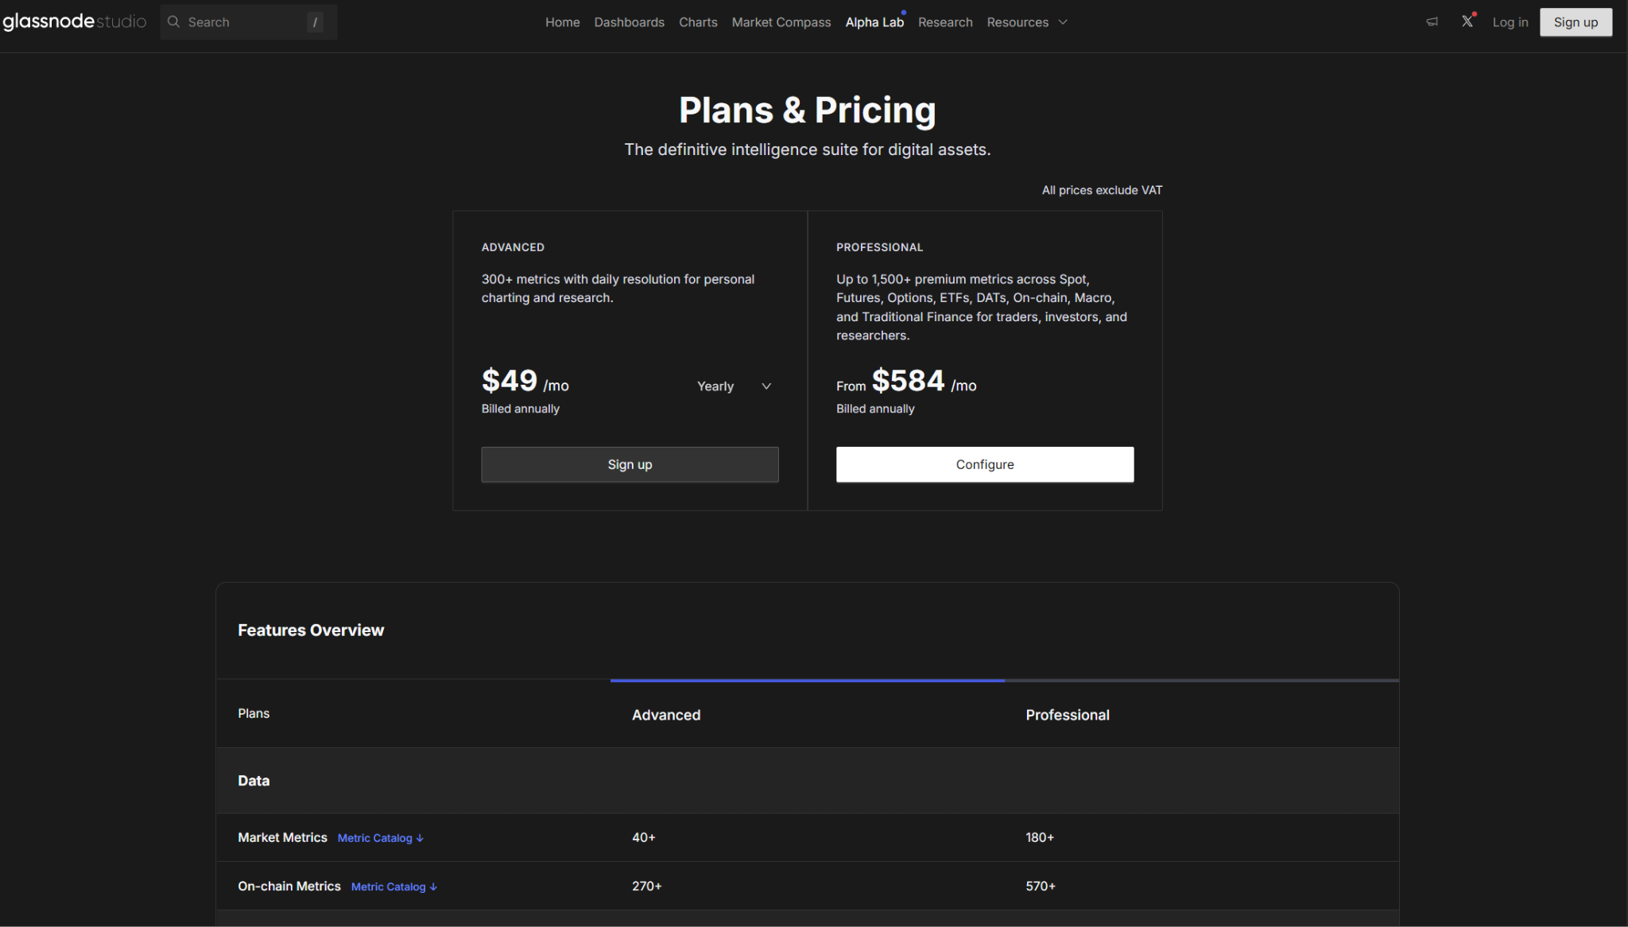
Task: Click the Features Overview heading
Action: 311,630
